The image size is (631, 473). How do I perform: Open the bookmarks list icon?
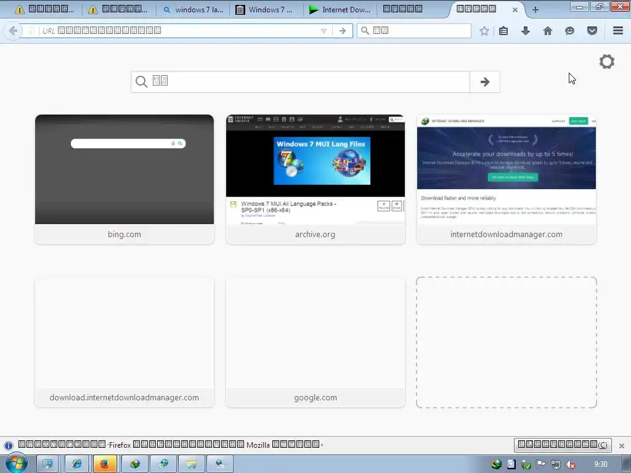pyautogui.click(x=503, y=31)
